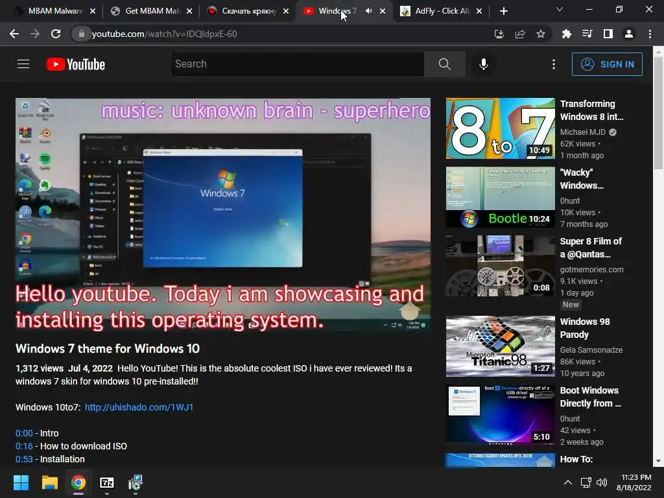The image size is (664, 498).
Task: Click "Transforming Windows 8 int..." title
Action: click(x=591, y=110)
